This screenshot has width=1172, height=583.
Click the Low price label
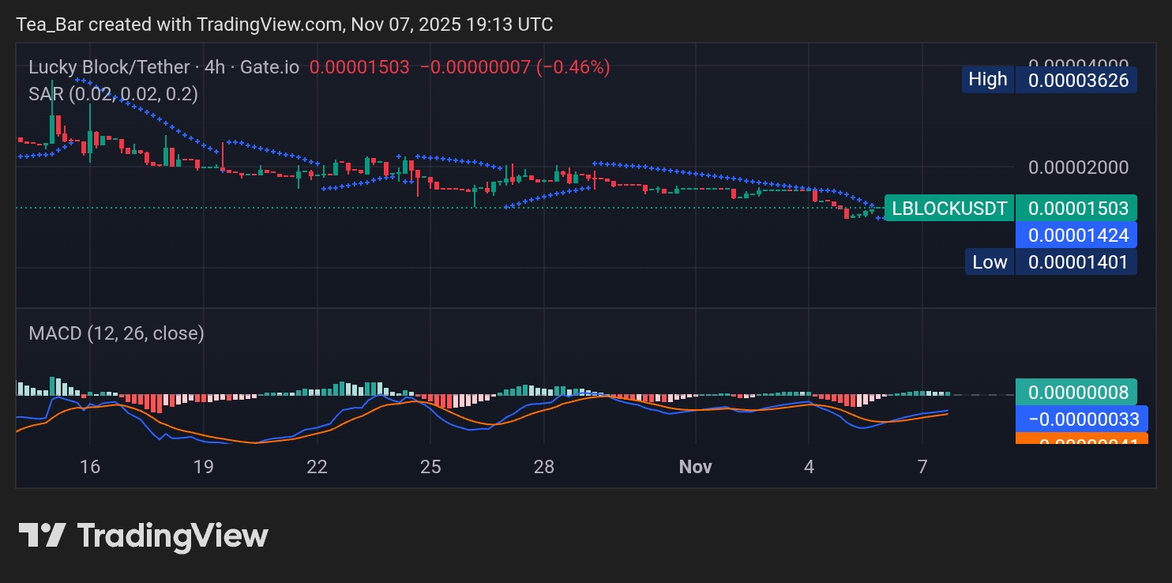point(990,262)
